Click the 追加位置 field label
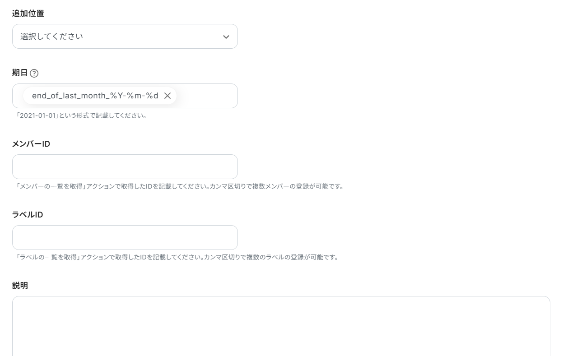 pos(28,14)
